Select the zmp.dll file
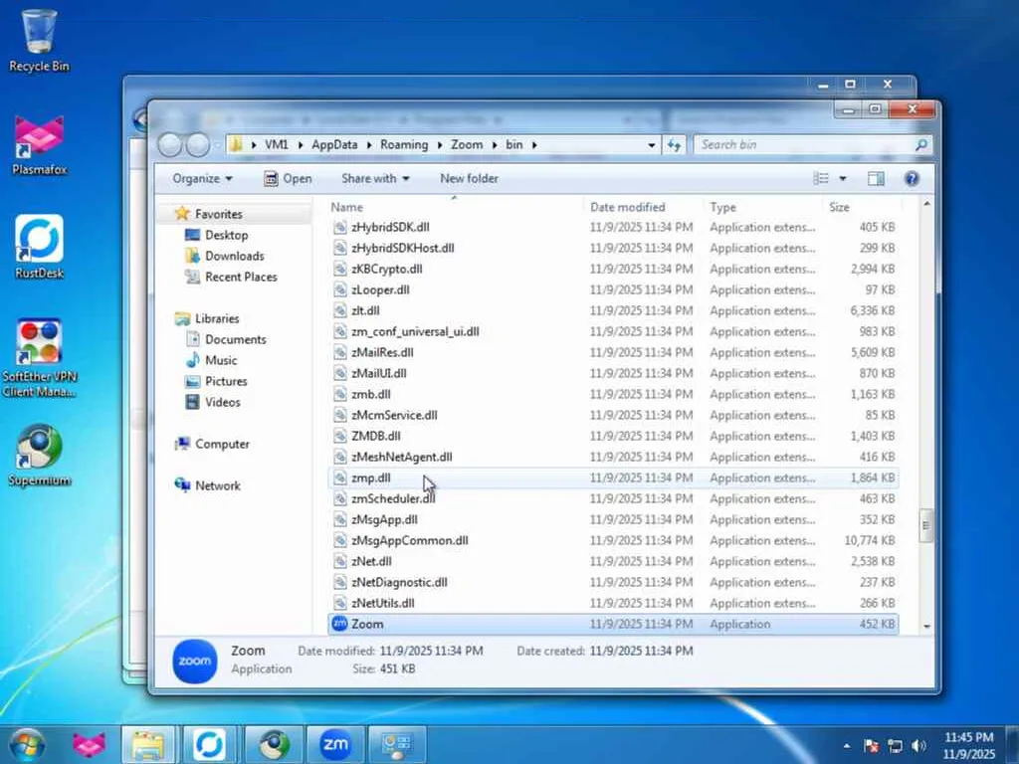The height and width of the screenshot is (764, 1019). 613,477
